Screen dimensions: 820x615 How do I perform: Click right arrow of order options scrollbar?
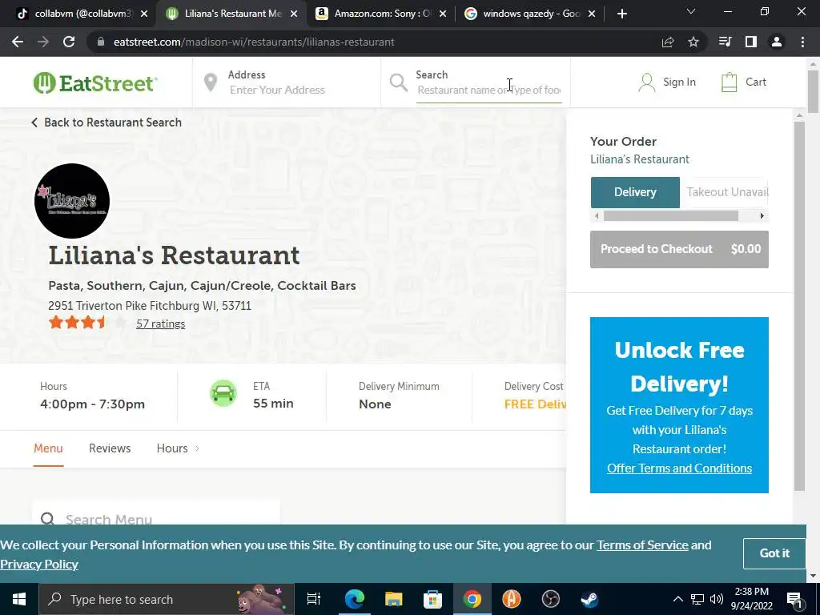coord(762,216)
